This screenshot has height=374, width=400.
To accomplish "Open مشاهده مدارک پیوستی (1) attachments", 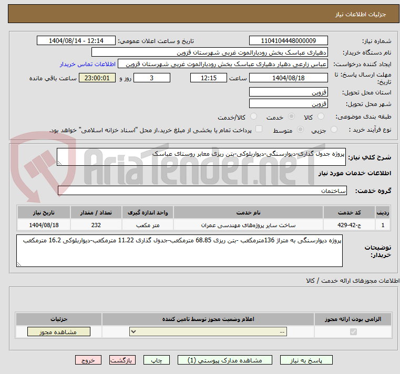I will click(x=227, y=360).
